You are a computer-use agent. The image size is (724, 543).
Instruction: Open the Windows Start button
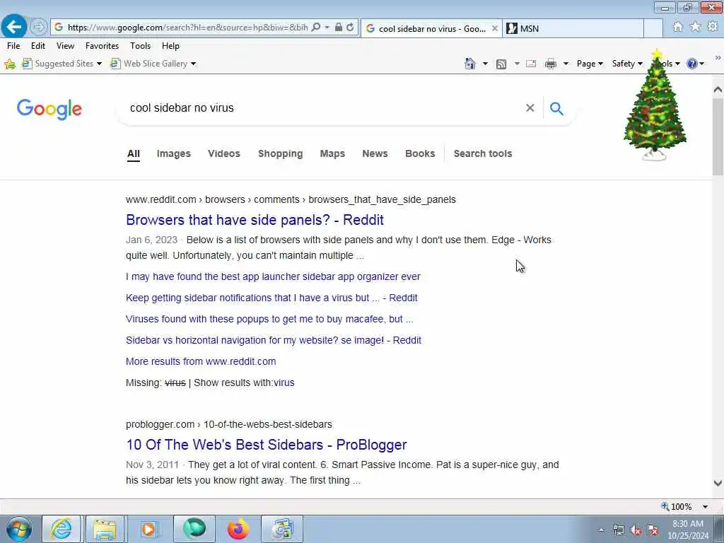[x=18, y=529]
